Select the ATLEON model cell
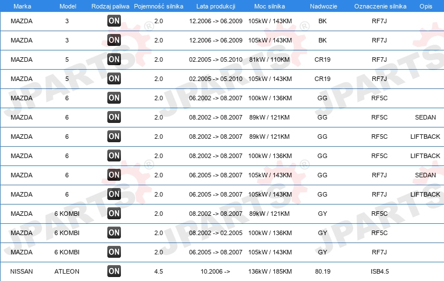444x281 pixels. pyautogui.click(x=67, y=271)
